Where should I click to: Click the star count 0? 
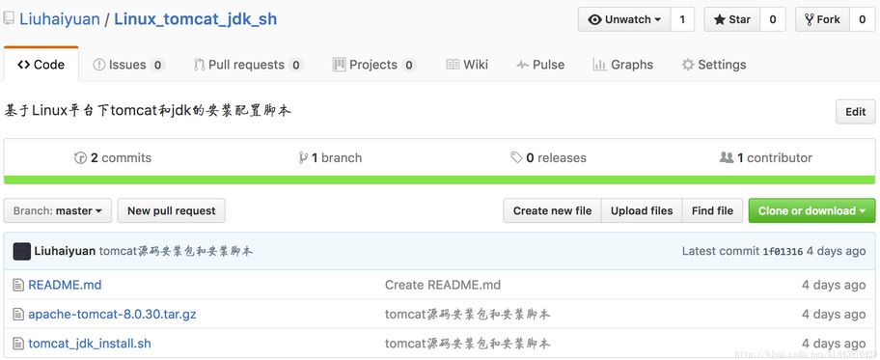(773, 19)
